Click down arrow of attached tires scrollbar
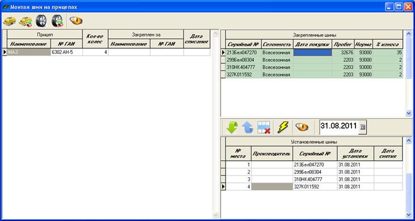Viewport: 415px width, 221px height. (408, 113)
